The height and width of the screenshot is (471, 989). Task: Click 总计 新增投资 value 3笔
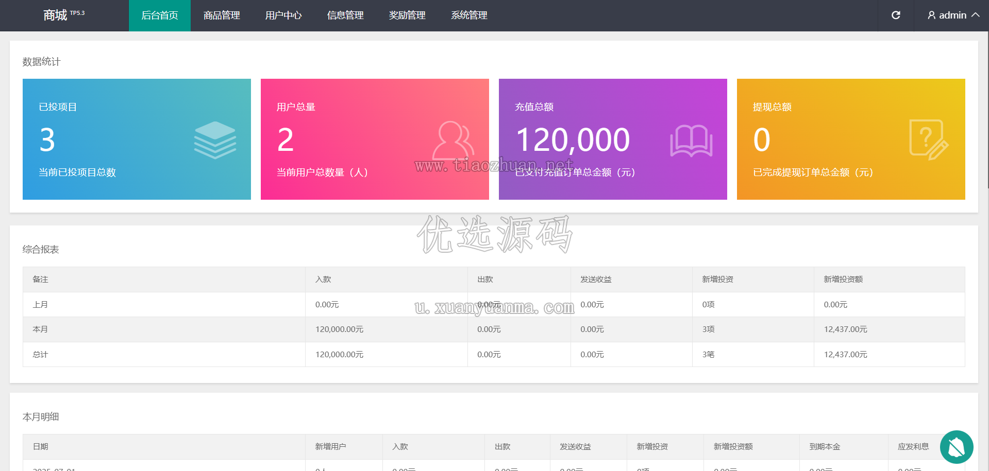point(708,355)
